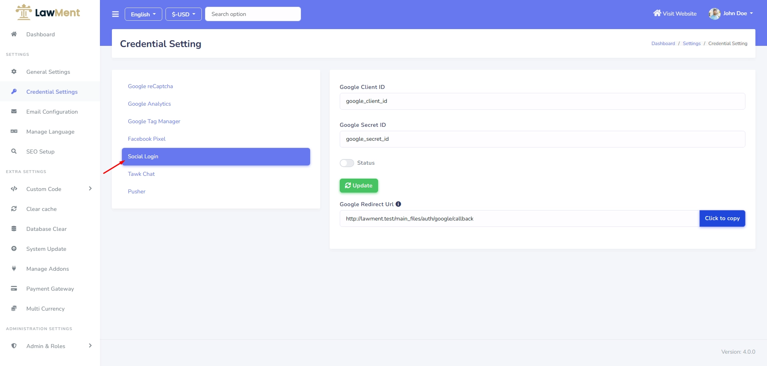Open Multi Currency in sidebar

pos(50,309)
